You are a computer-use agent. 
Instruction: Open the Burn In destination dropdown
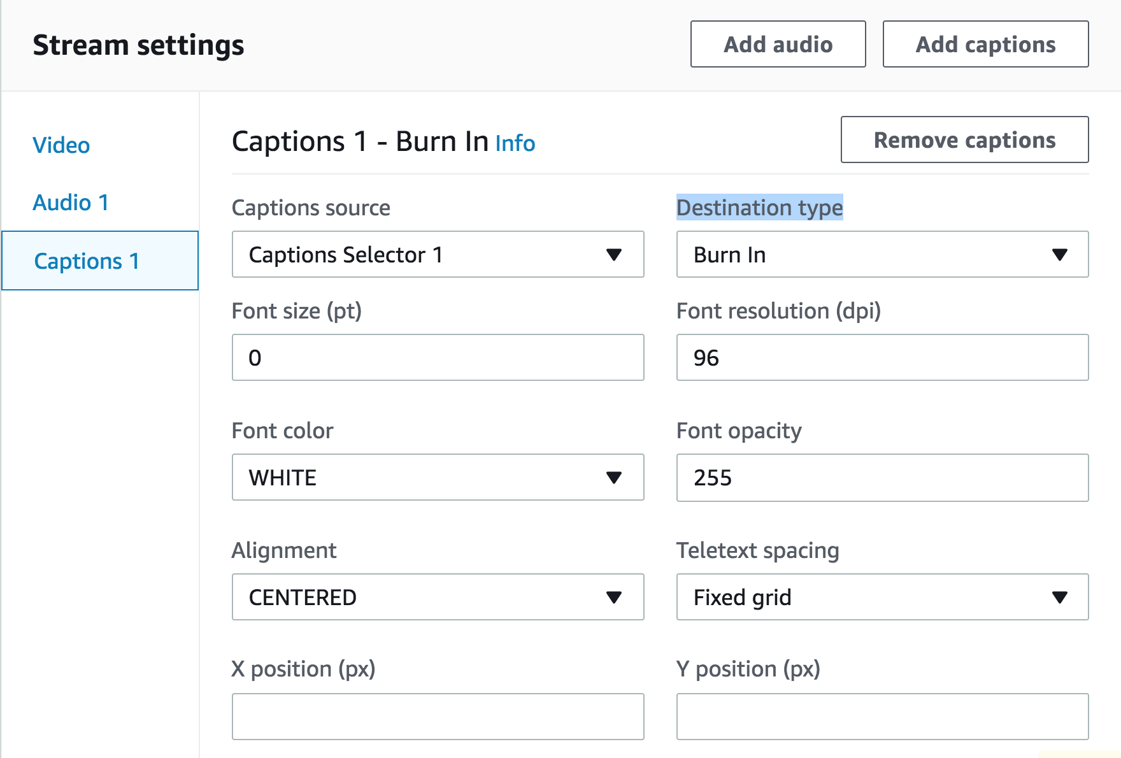pos(882,254)
